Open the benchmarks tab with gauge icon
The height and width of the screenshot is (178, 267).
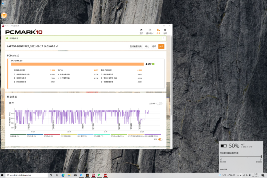150,32
